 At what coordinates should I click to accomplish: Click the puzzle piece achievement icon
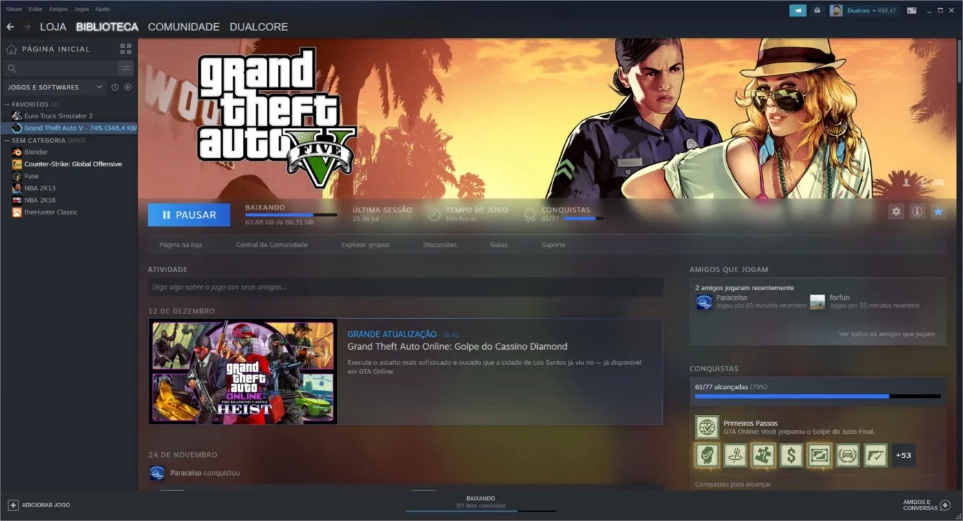pyautogui.click(x=763, y=455)
